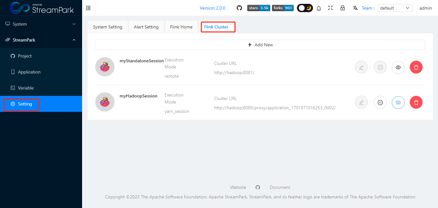Screen dimensions: 438x208
Task: Open the Document footer link
Action: click(x=280, y=187)
